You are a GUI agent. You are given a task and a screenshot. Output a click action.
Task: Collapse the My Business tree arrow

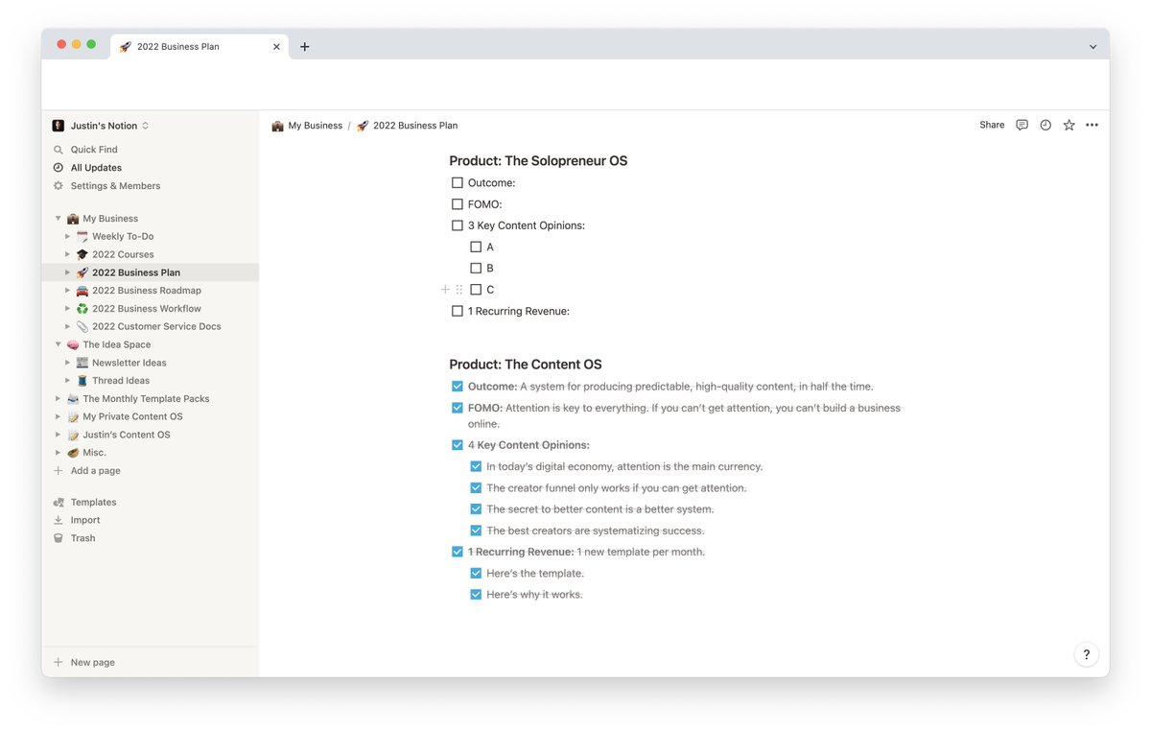[58, 219]
